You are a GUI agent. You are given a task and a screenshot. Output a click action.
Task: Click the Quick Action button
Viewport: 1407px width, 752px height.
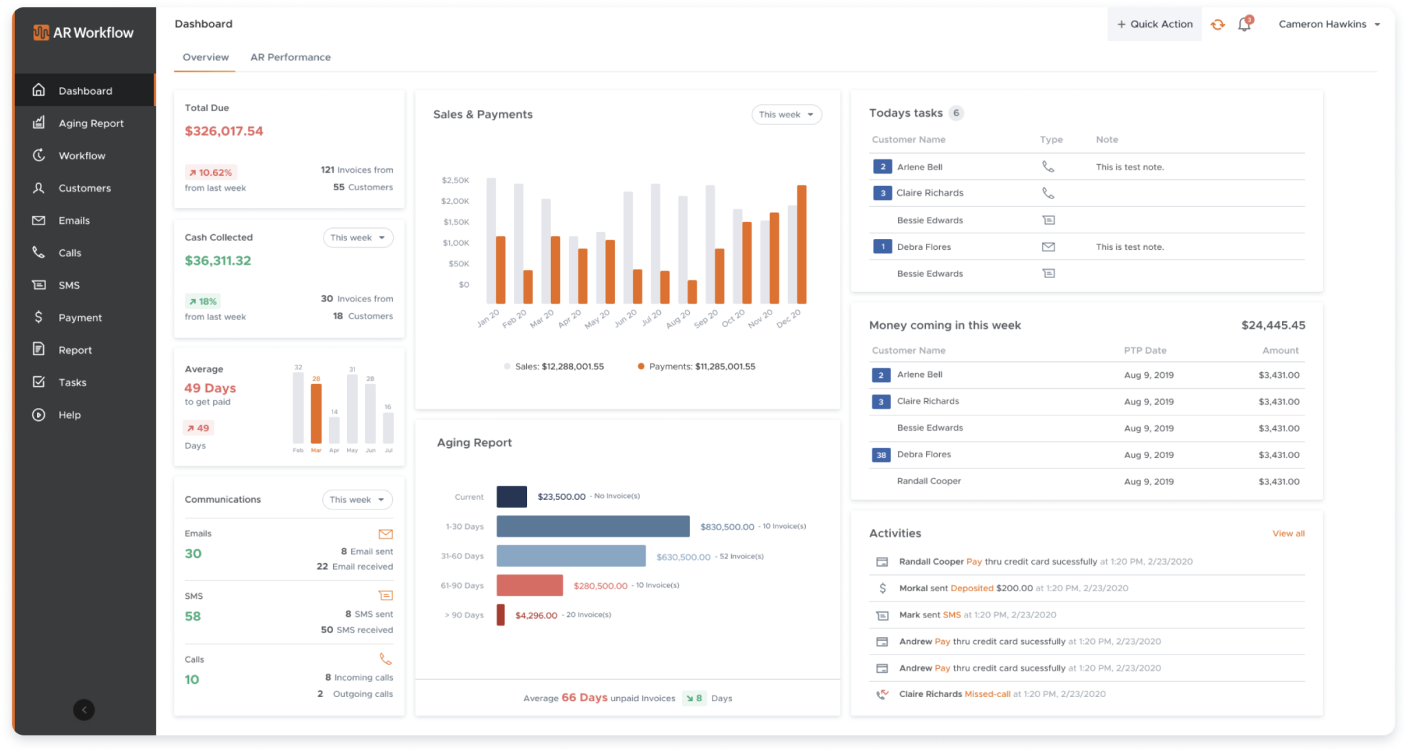(x=1154, y=24)
